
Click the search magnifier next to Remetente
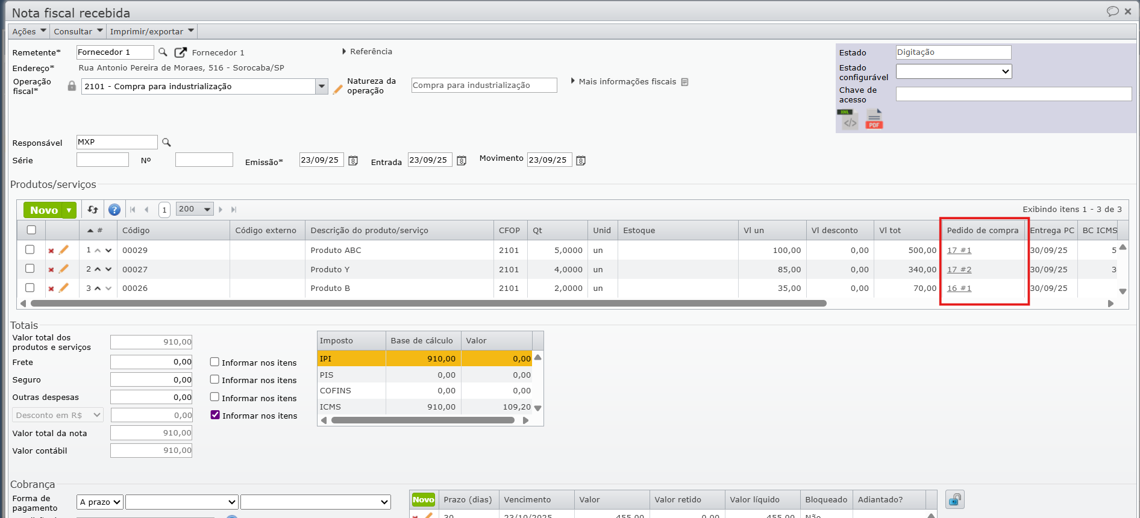[x=163, y=52]
